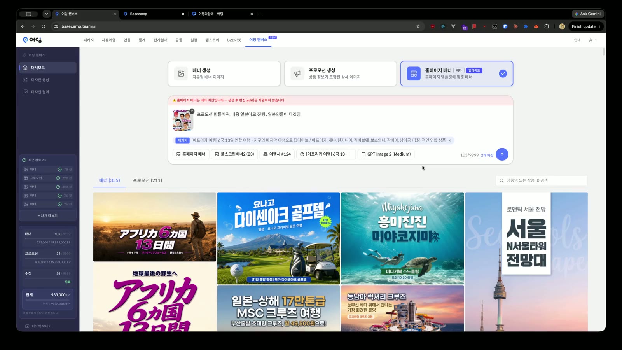Click the extension icon with the 28 badge
Viewport: 622px width, 350px height.
click(464, 27)
